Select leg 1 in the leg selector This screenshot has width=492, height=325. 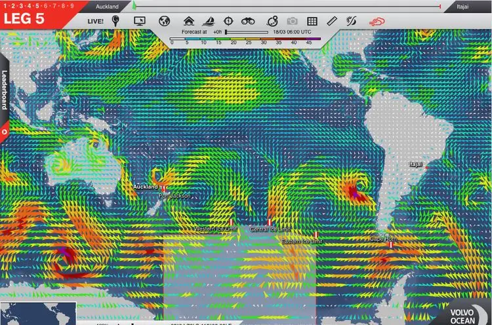point(5,6)
